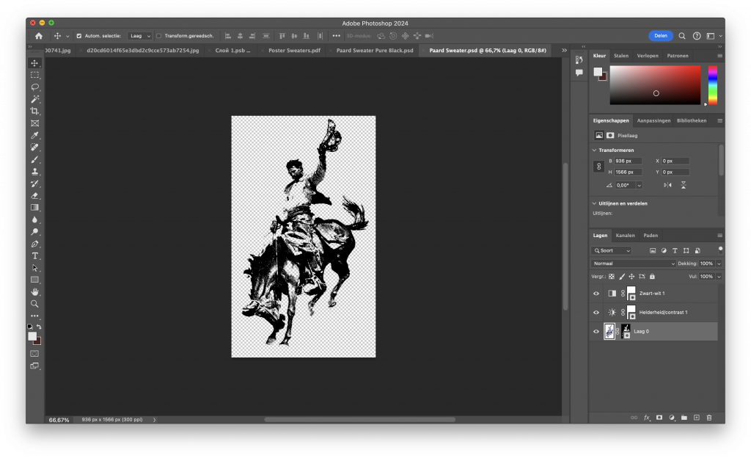The width and height of the screenshot is (751, 458).
Task: Click the hue spectrum slider
Action: [713, 85]
